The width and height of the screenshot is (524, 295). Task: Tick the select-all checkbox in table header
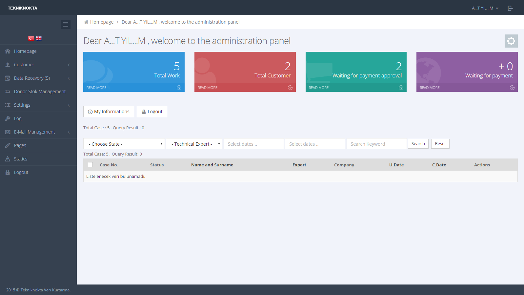pyautogui.click(x=91, y=165)
